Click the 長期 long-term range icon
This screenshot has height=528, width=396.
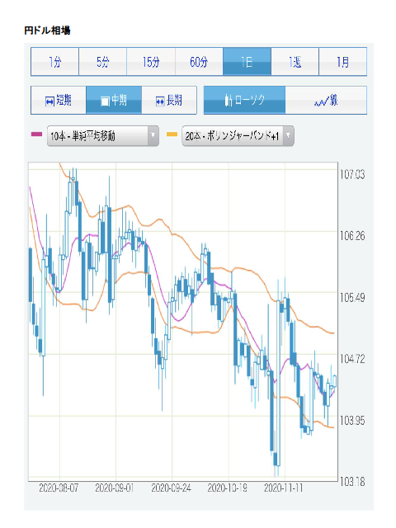point(160,101)
